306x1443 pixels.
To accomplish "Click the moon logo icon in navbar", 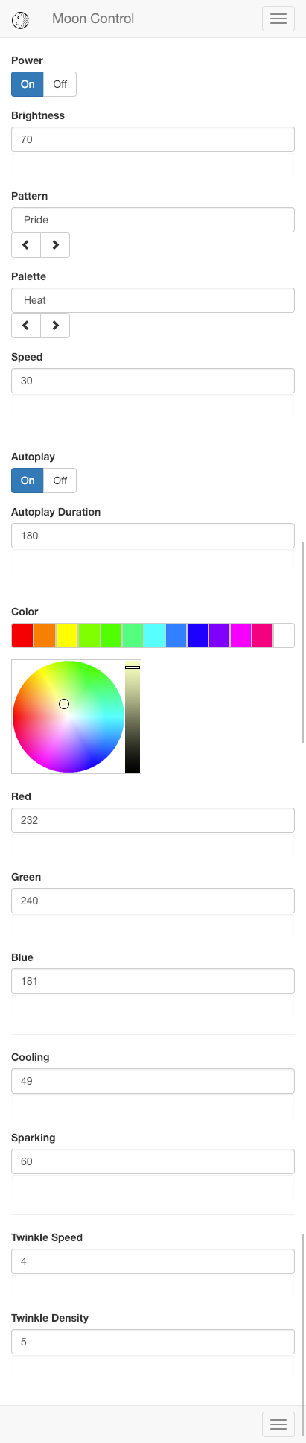I will tap(21, 19).
